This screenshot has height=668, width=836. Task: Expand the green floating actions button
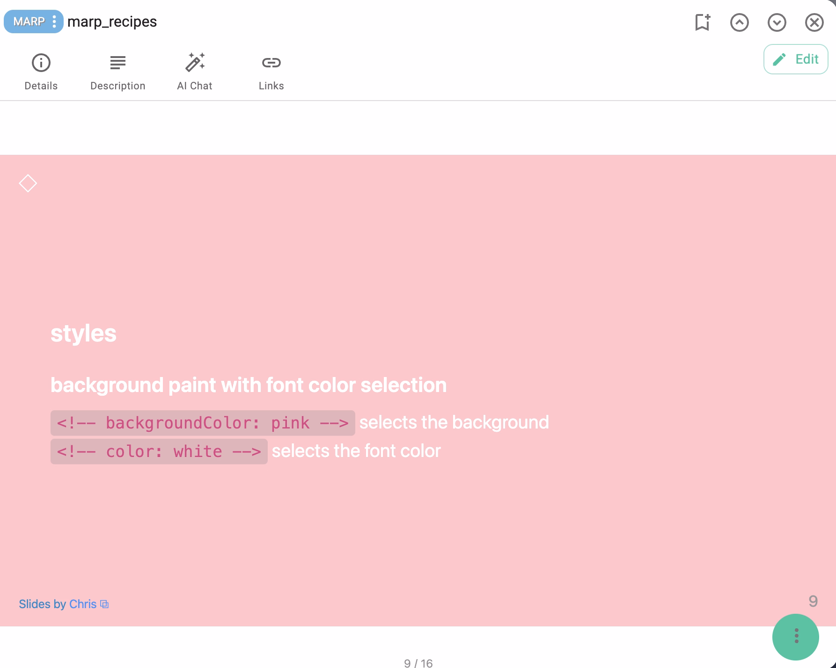click(795, 636)
